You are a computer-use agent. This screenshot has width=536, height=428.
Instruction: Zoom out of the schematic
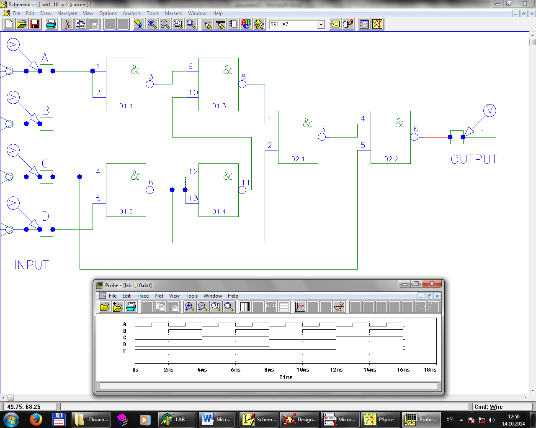pyautogui.click(x=165, y=24)
